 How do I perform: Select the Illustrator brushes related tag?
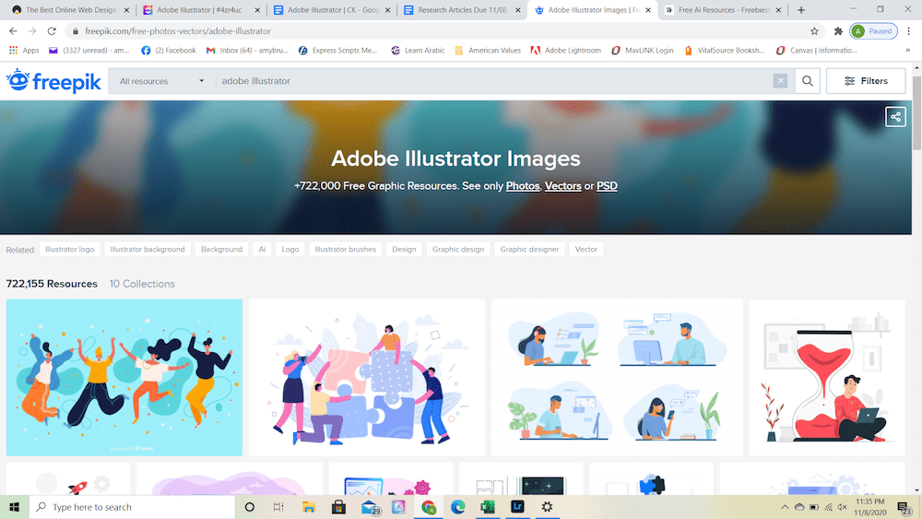pos(345,249)
